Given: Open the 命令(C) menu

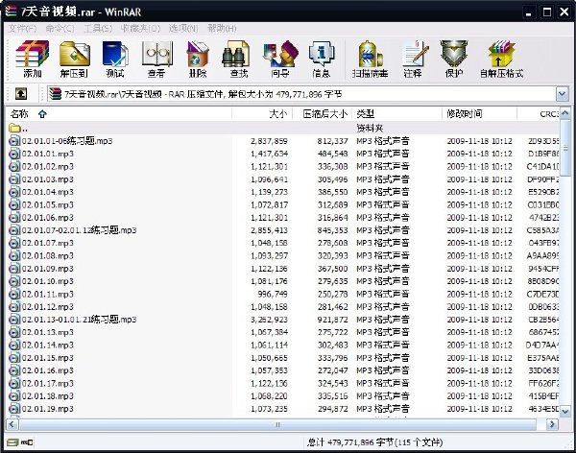Looking at the screenshot, I should coord(60,28).
